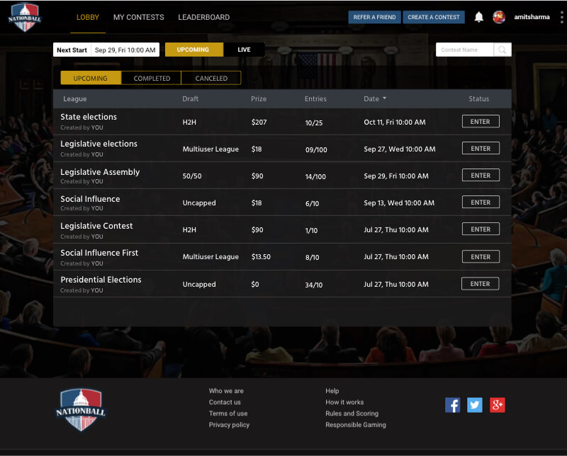
Task: Click the Prize column header
Action: 259,98
